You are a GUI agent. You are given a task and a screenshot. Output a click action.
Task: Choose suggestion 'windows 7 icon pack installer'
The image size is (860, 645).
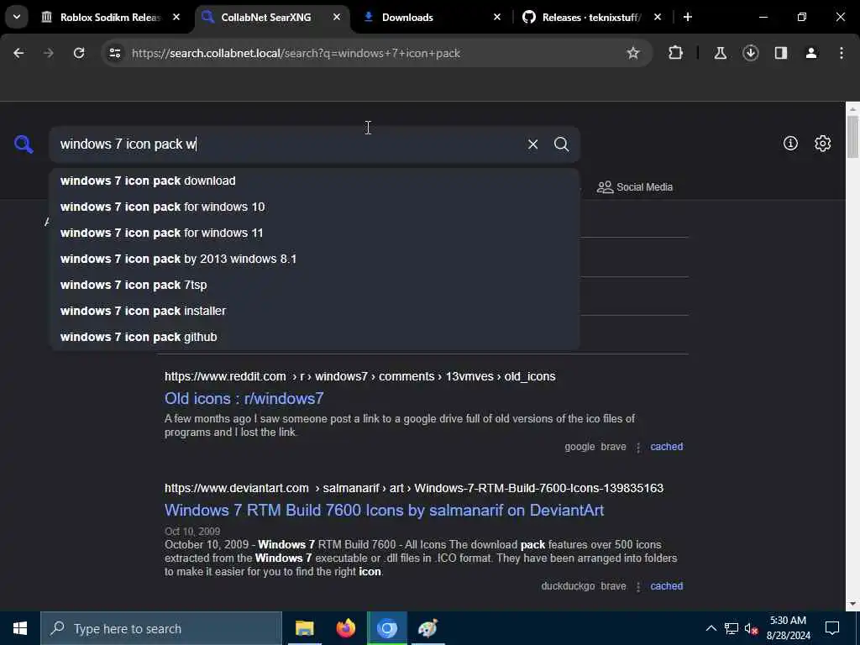pos(314,311)
